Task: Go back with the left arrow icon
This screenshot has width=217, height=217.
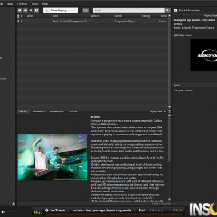Action: coord(25,10)
